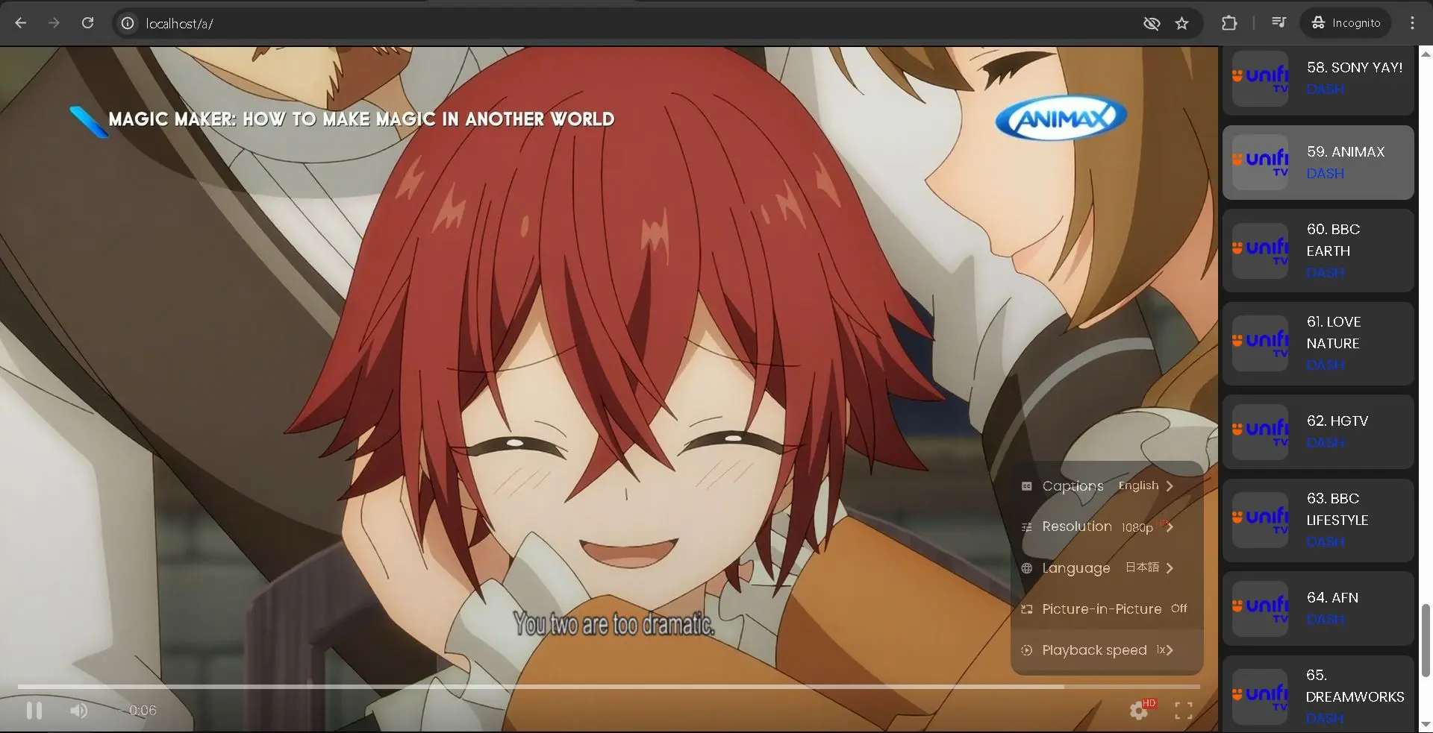Open the Captions submenu
1433x733 pixels.
pos(1107,486)
